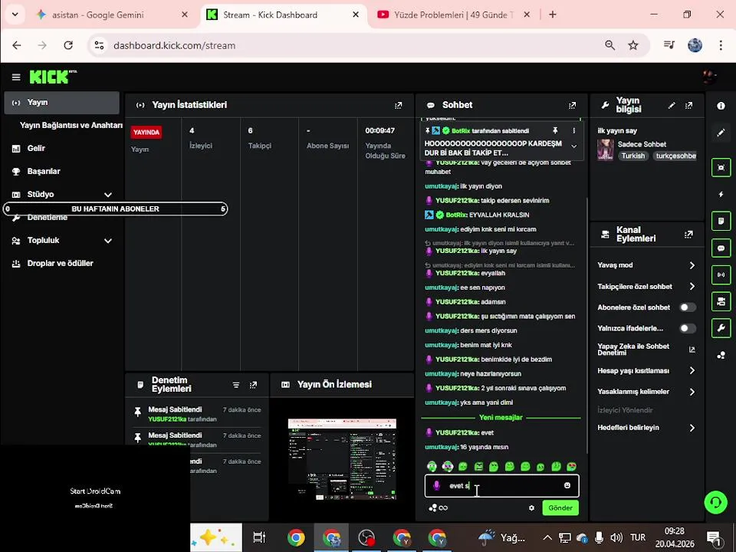Reload the page with the refresh button
The height and width of the screenshot is (552, 736).
pyautogui.click(x=68, y=45)
